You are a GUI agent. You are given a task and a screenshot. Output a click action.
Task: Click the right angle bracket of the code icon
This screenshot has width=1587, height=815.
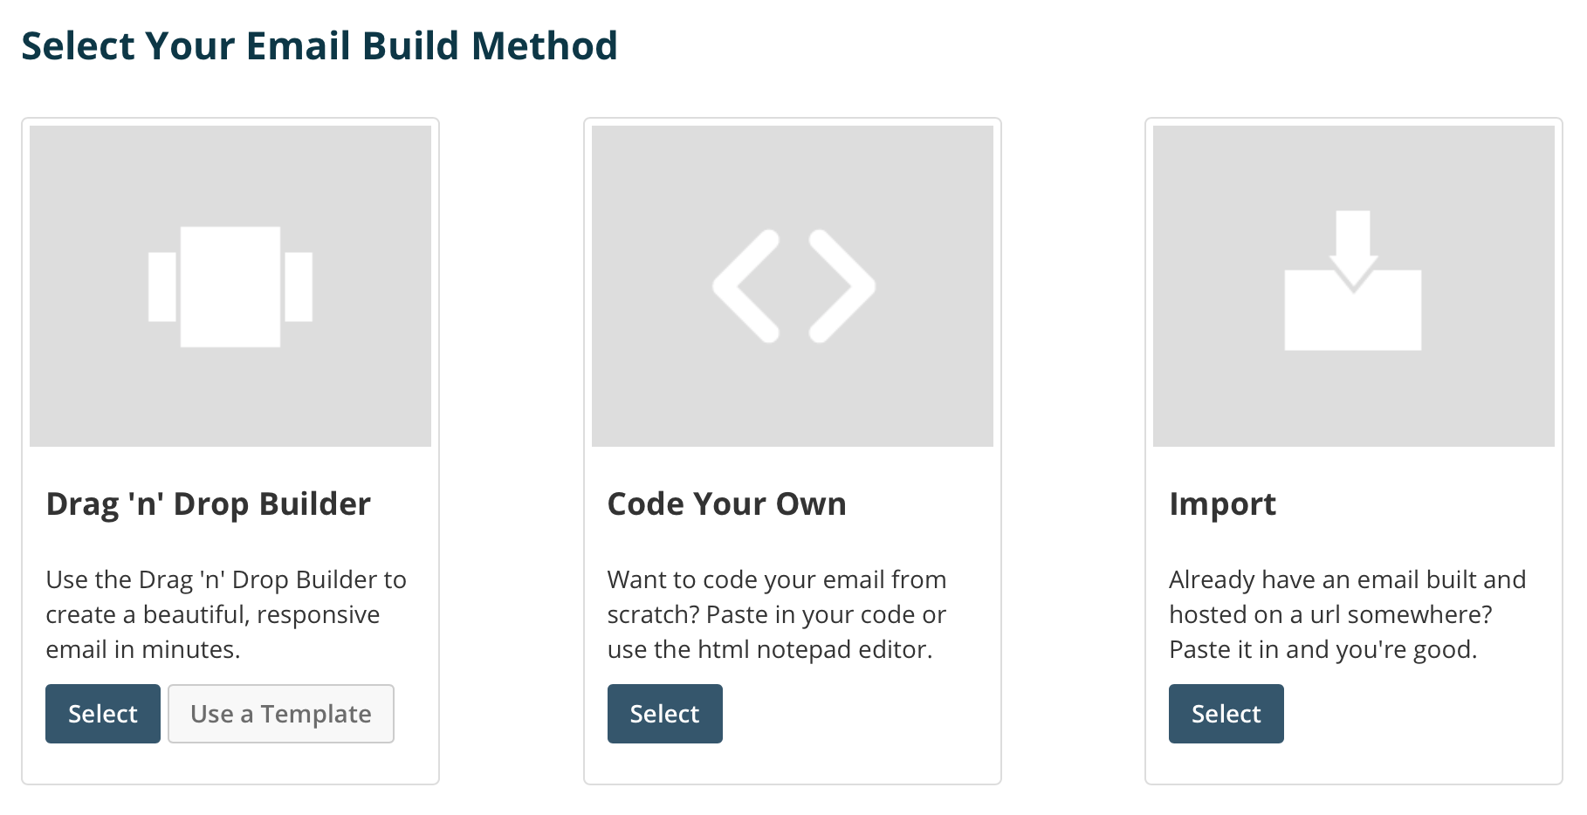[x=842, y=286]
